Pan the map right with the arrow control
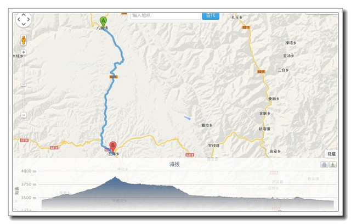 point(29,19)
